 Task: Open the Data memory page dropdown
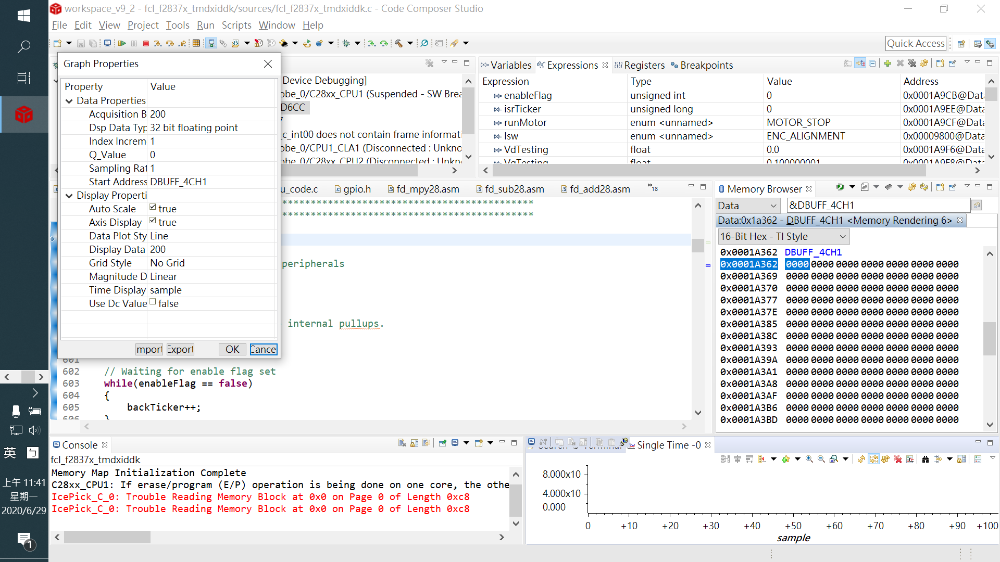(x=748, y=206)
